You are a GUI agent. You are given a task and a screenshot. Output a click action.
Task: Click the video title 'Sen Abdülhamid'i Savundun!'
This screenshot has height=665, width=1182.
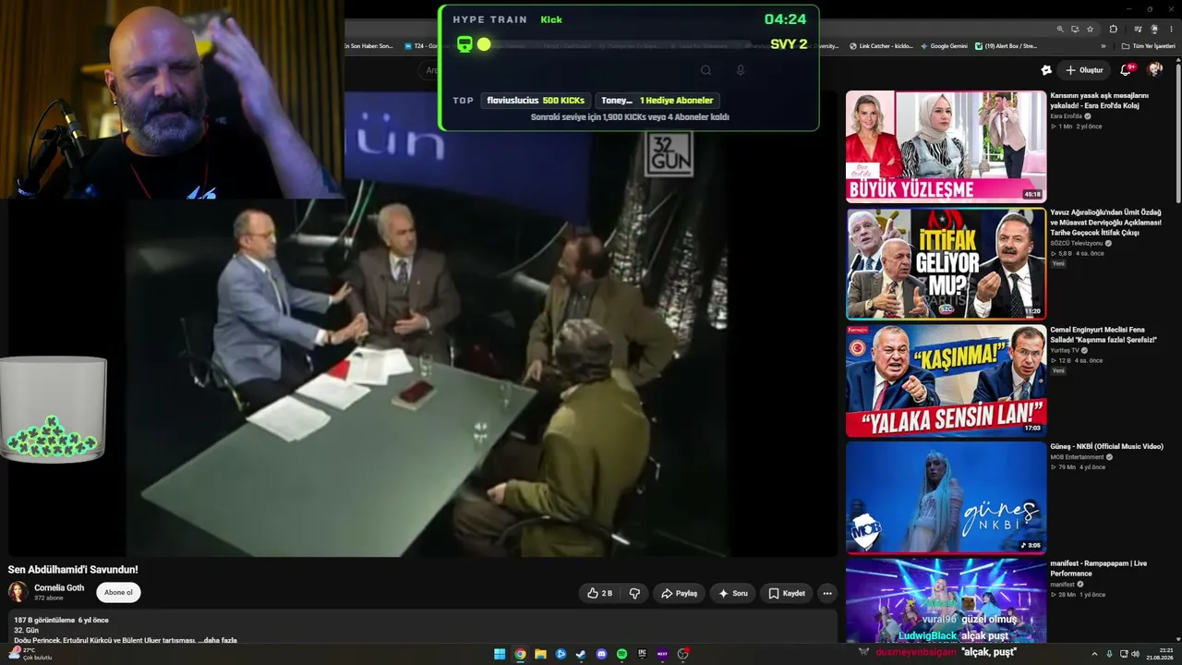point(73,570)
